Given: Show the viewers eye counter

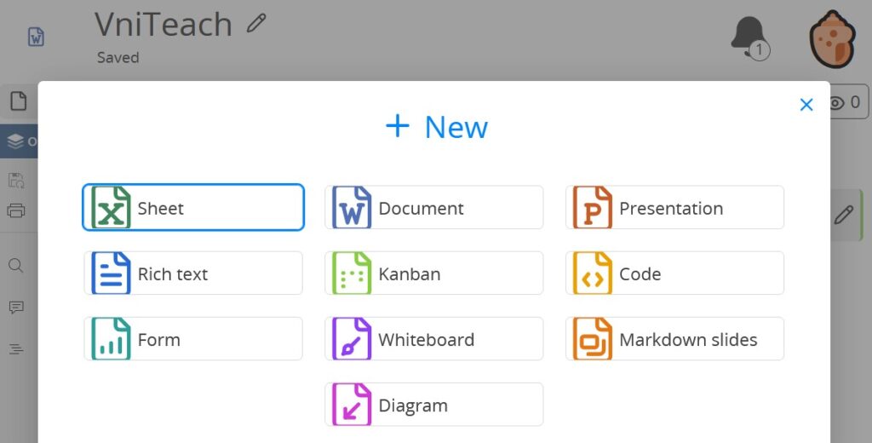Looking at the screenshot, I should (844, 102).
